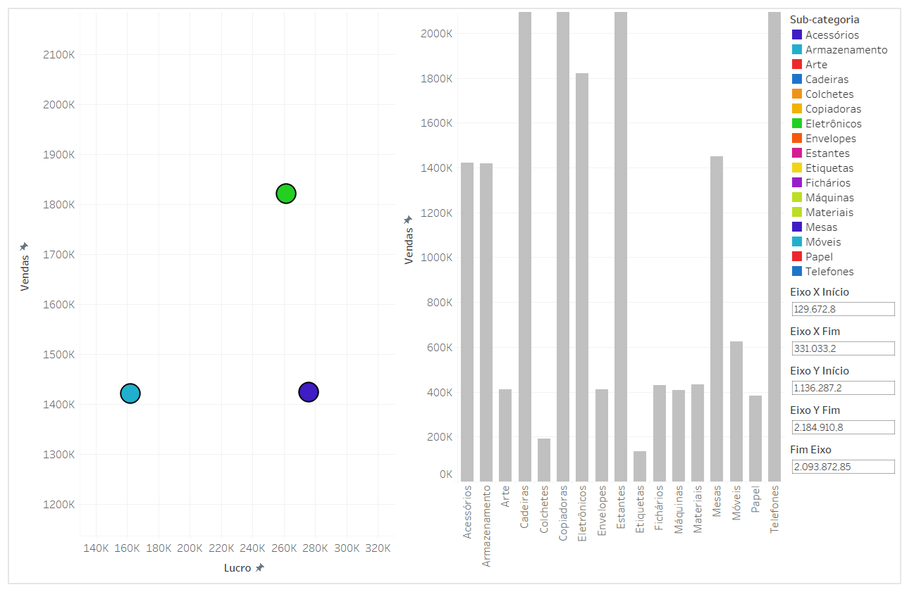The height and width of the screenshot is (592, 909).
Task: Select the green Eletrônicos scatter point
Action: pyautogui.click(x=285, y=194)
